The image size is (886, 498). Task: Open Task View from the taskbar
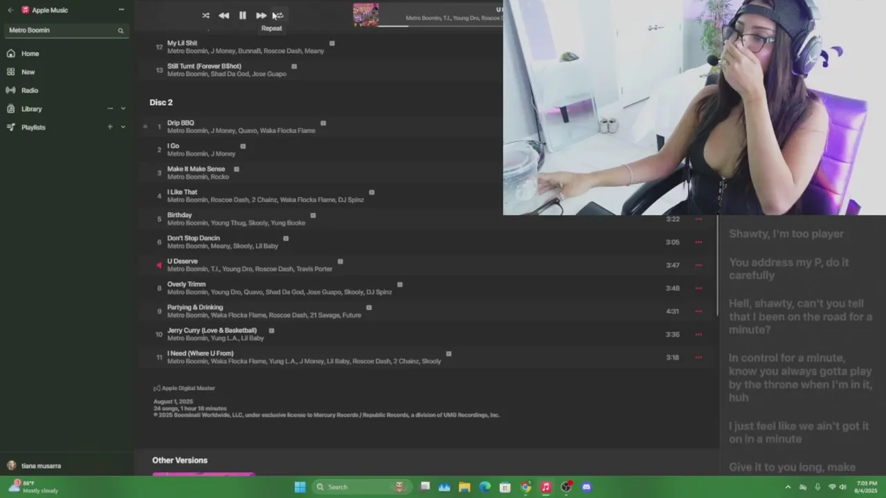(x=425, y=487)
